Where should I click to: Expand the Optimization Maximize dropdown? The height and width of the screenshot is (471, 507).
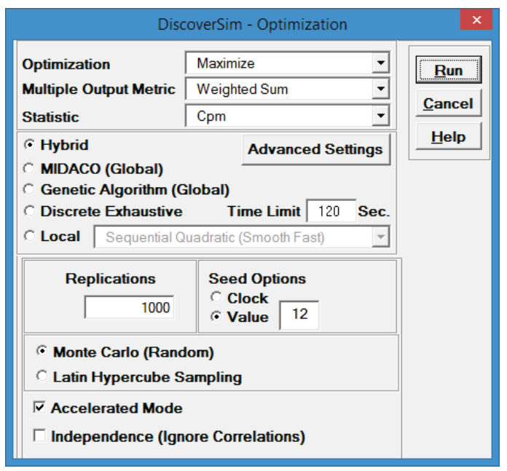pyautogui.click(x=380, y=64)
